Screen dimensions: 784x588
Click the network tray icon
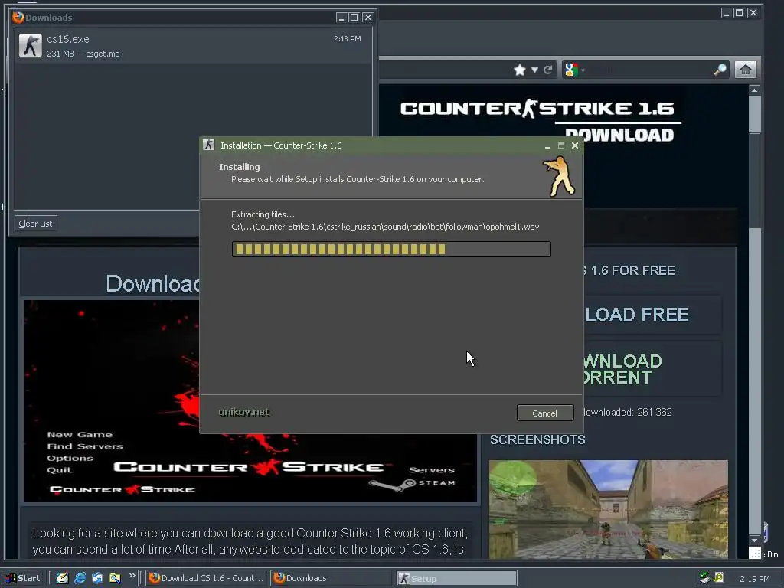pos(705,578)
